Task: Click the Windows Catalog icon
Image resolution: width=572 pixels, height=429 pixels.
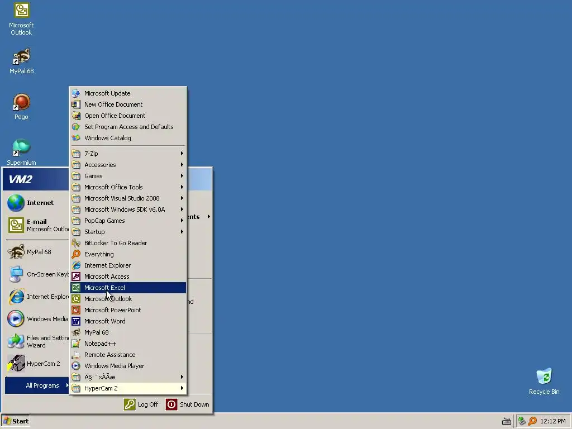Action: [76, 138]
